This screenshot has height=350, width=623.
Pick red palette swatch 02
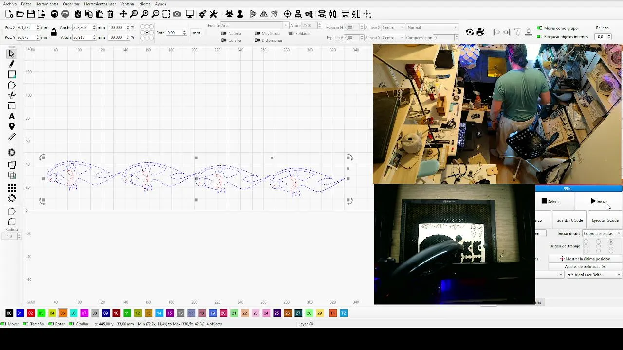(30, 313)
